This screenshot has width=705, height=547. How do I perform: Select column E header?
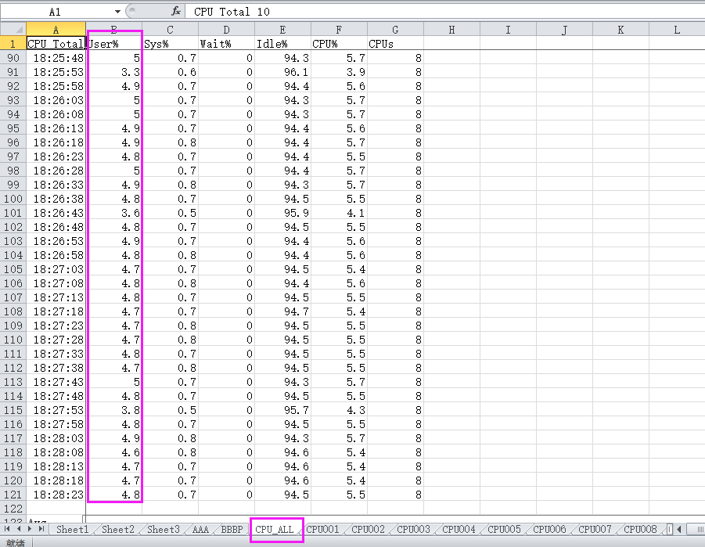282,30
